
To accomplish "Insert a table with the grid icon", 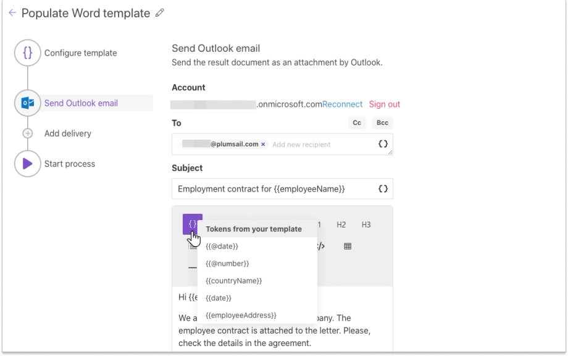I will click(348, 247).
